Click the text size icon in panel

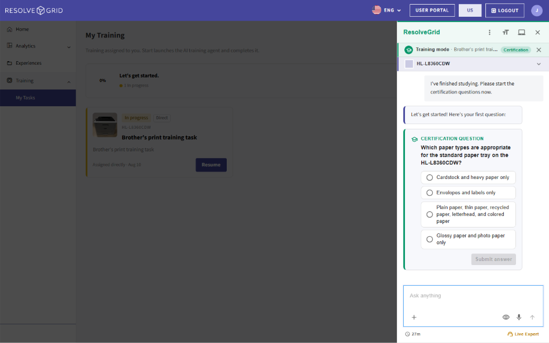pos(505,32)
